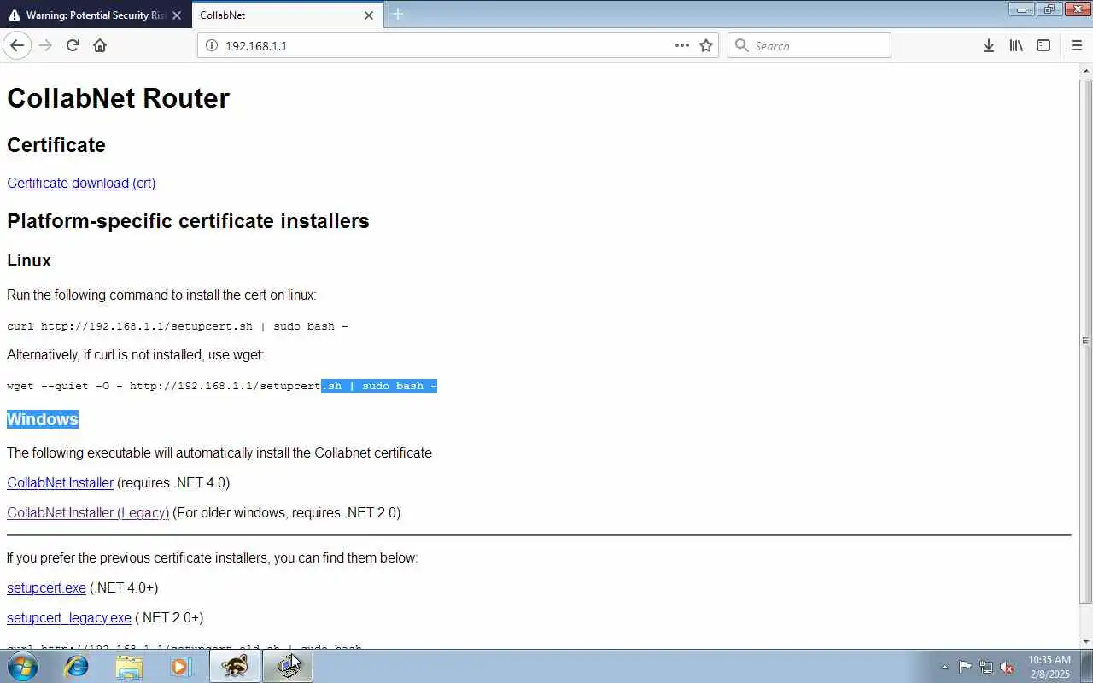
Task: Click the Search box in the toolbar
Action: coord(810,45)
